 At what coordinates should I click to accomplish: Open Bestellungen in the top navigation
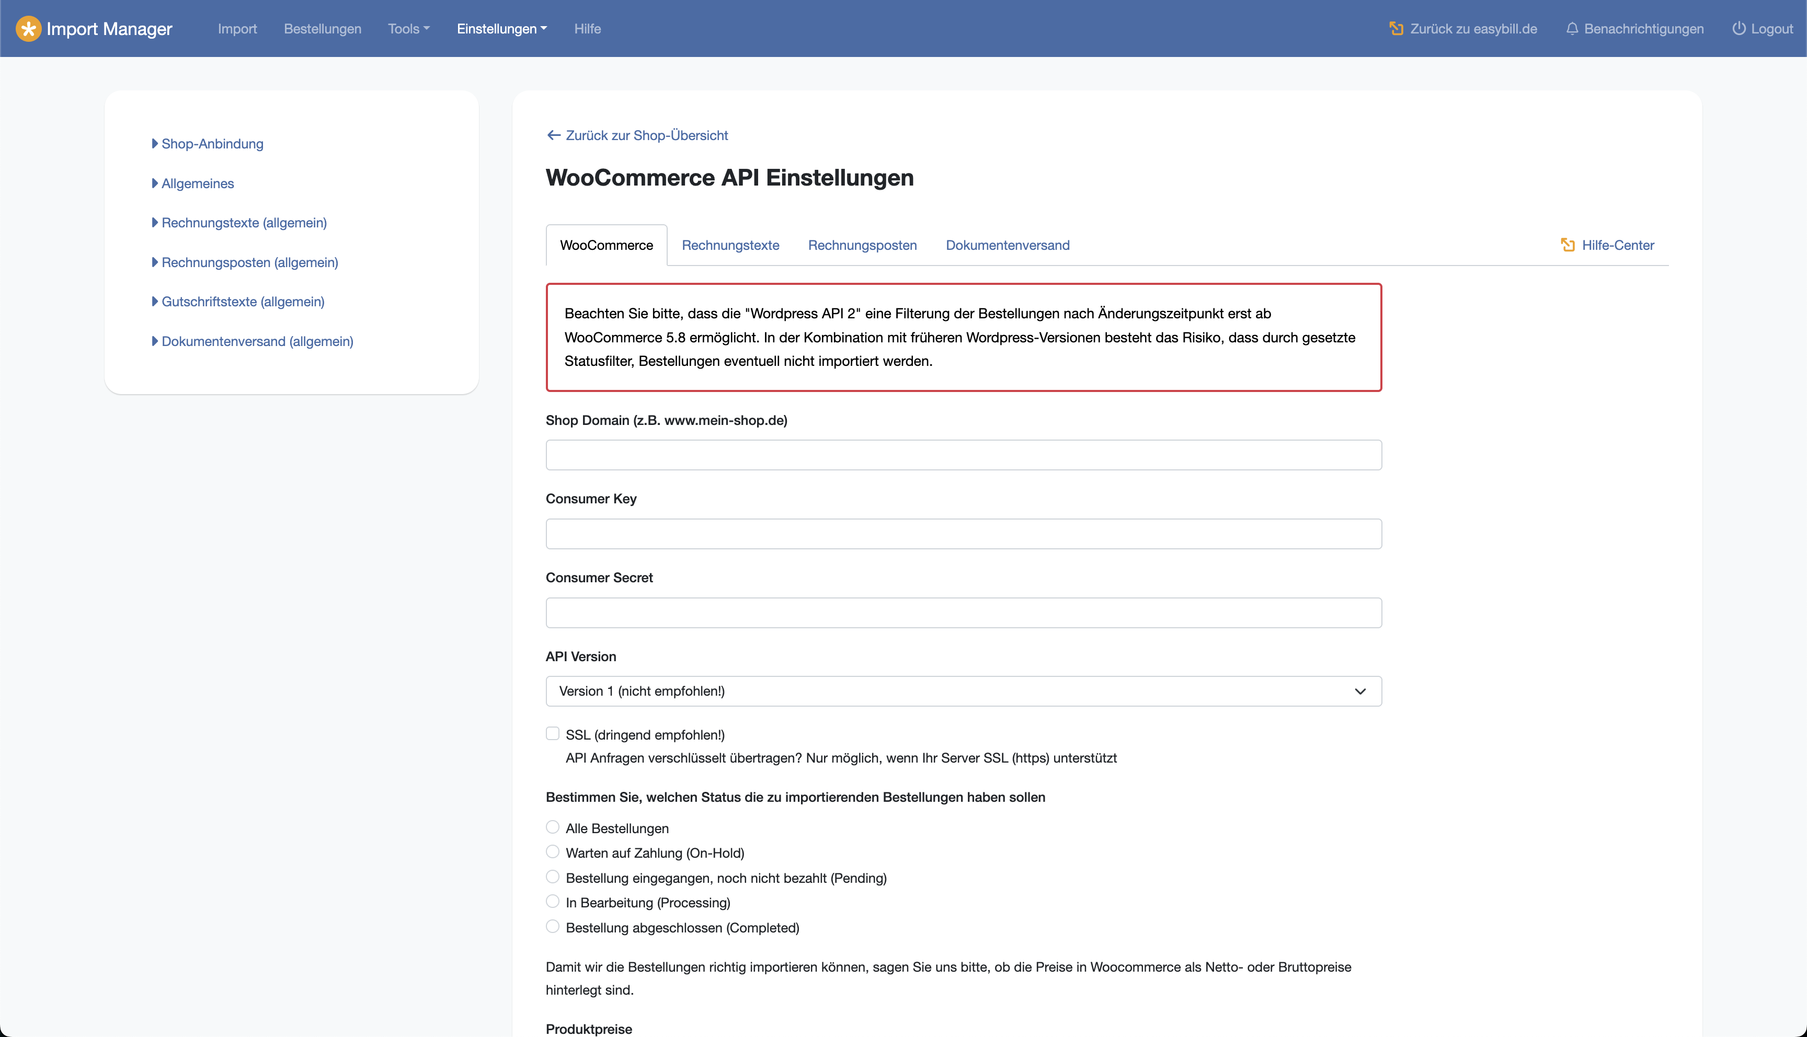[x=322, y=29]
